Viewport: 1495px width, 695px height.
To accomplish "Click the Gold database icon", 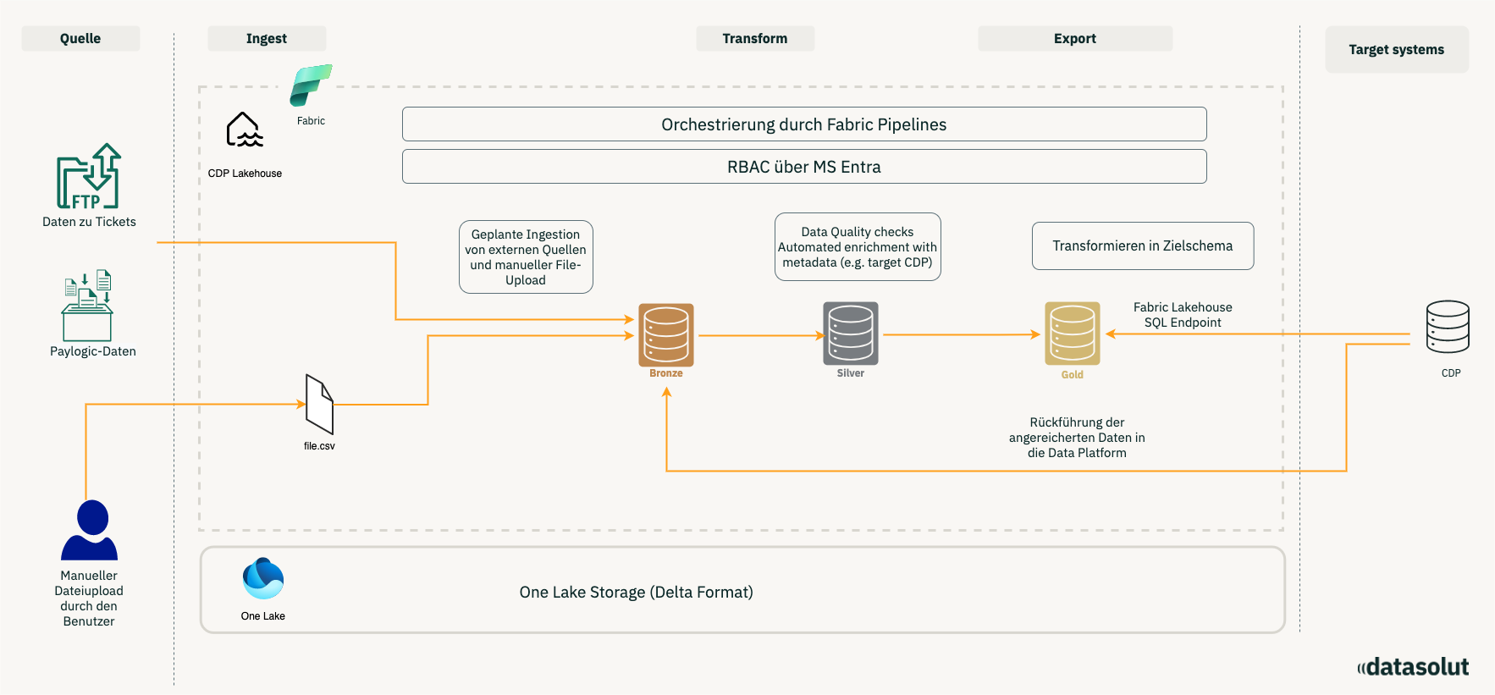I will [1073, 334].
